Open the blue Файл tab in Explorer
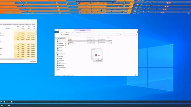191x107 pixels. pyautogui.click(x=56, y=32)
